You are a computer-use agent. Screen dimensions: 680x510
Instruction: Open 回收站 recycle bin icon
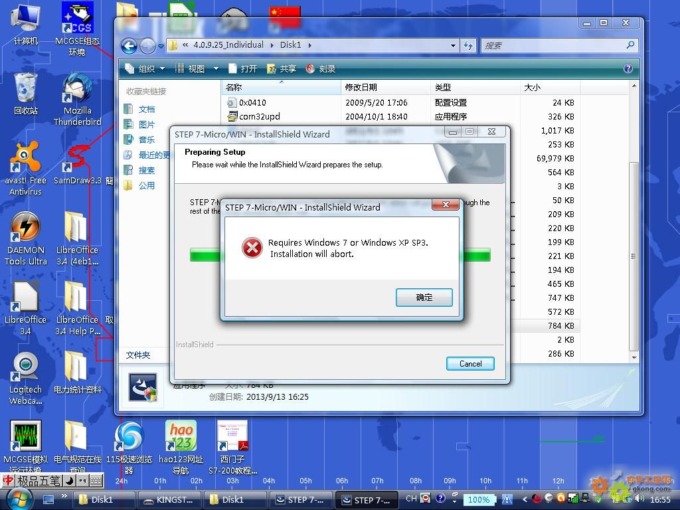click(25, 93)
